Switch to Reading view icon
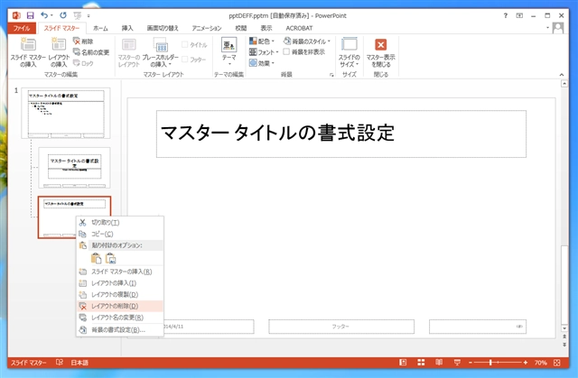The image size is (578, 378). (x=439, y=363)
